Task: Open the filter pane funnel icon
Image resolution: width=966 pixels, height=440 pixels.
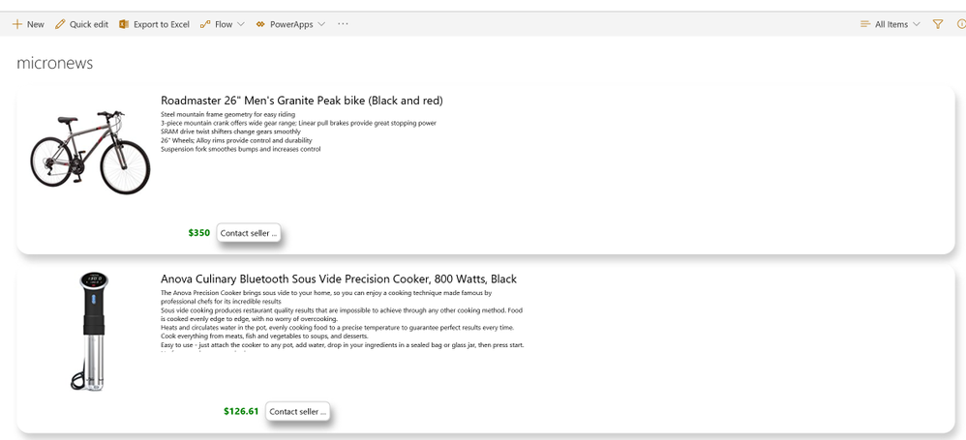Action: pyautogui.click(x=938, y=24)
